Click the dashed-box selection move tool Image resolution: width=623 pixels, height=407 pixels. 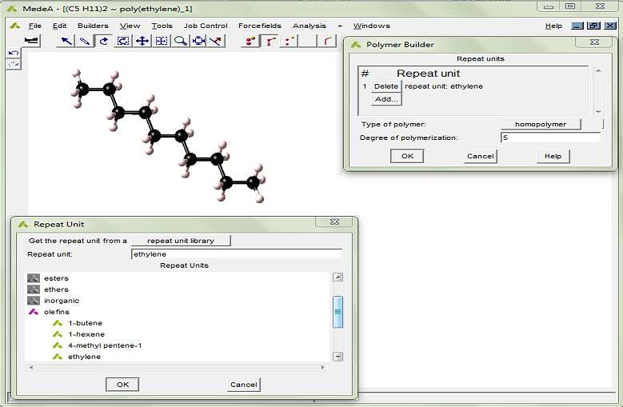[x=162, y=41]
